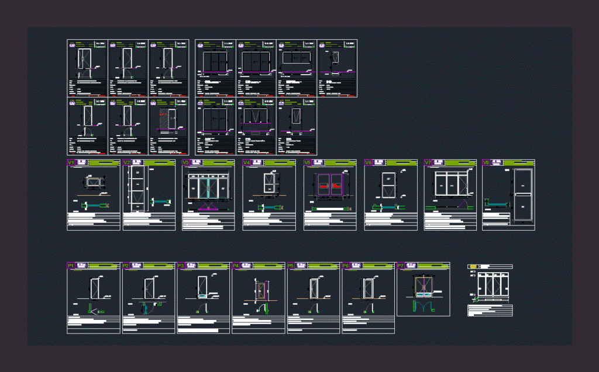
Task: Select the purple-framed double window in sheet V5
Action: 330,185
